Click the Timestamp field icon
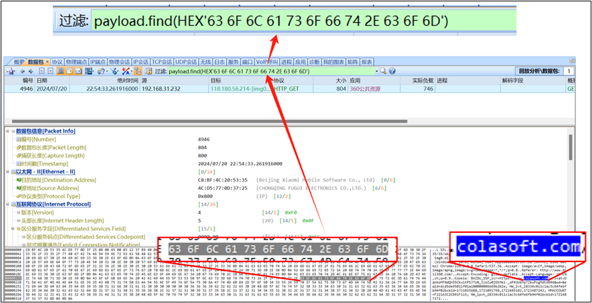Screen dimensions: 592x303 (x=18, y=163)
